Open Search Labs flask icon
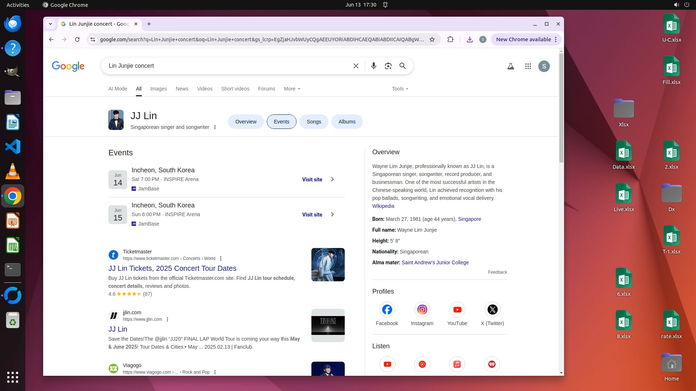Image resolution: width=696 pixels, height=391 pixels. (x=510, y=66)
